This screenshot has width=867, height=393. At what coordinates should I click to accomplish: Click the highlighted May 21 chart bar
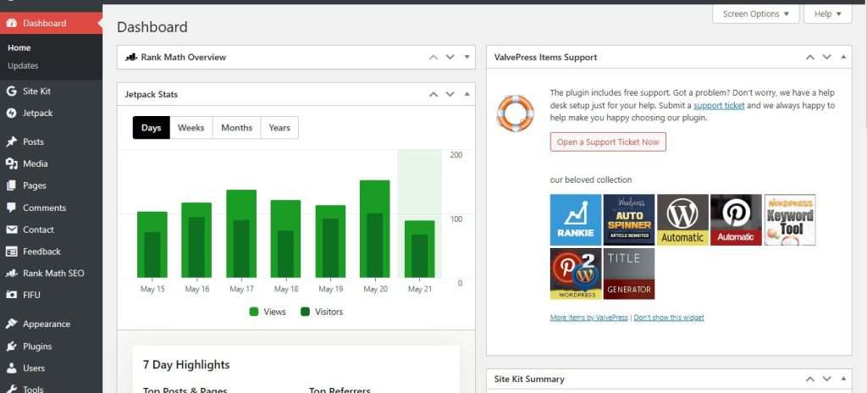(420, 249)
